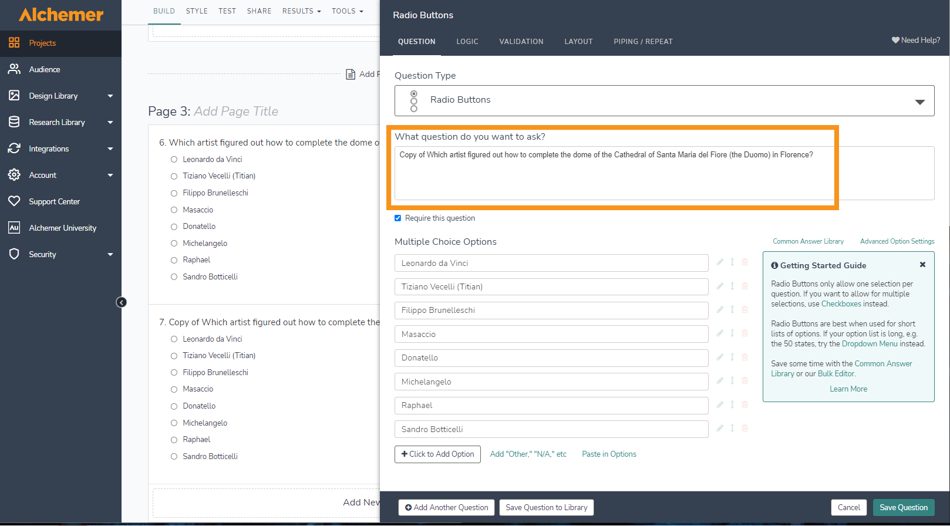This screenshot has height=526, width=950.
Task: Click the Alchemer University icon in sidebar
Action: [14, 228]
